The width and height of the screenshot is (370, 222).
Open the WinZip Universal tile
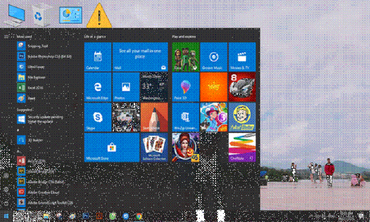186,117
